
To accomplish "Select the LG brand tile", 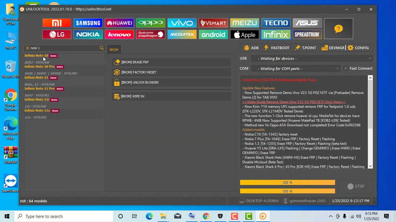I will pos(57,35).
